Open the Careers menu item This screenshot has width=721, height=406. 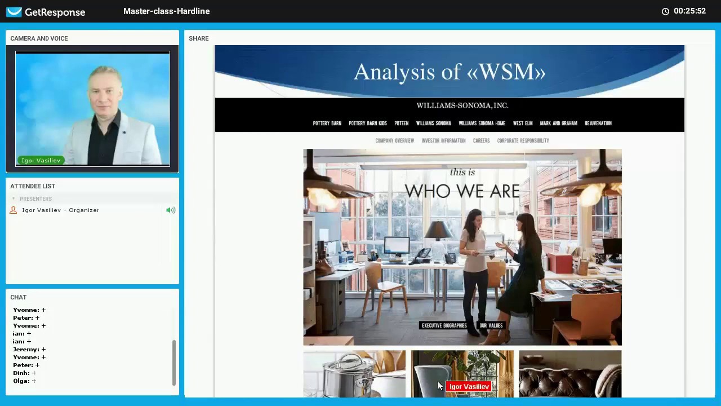click(x=482, y=141)
